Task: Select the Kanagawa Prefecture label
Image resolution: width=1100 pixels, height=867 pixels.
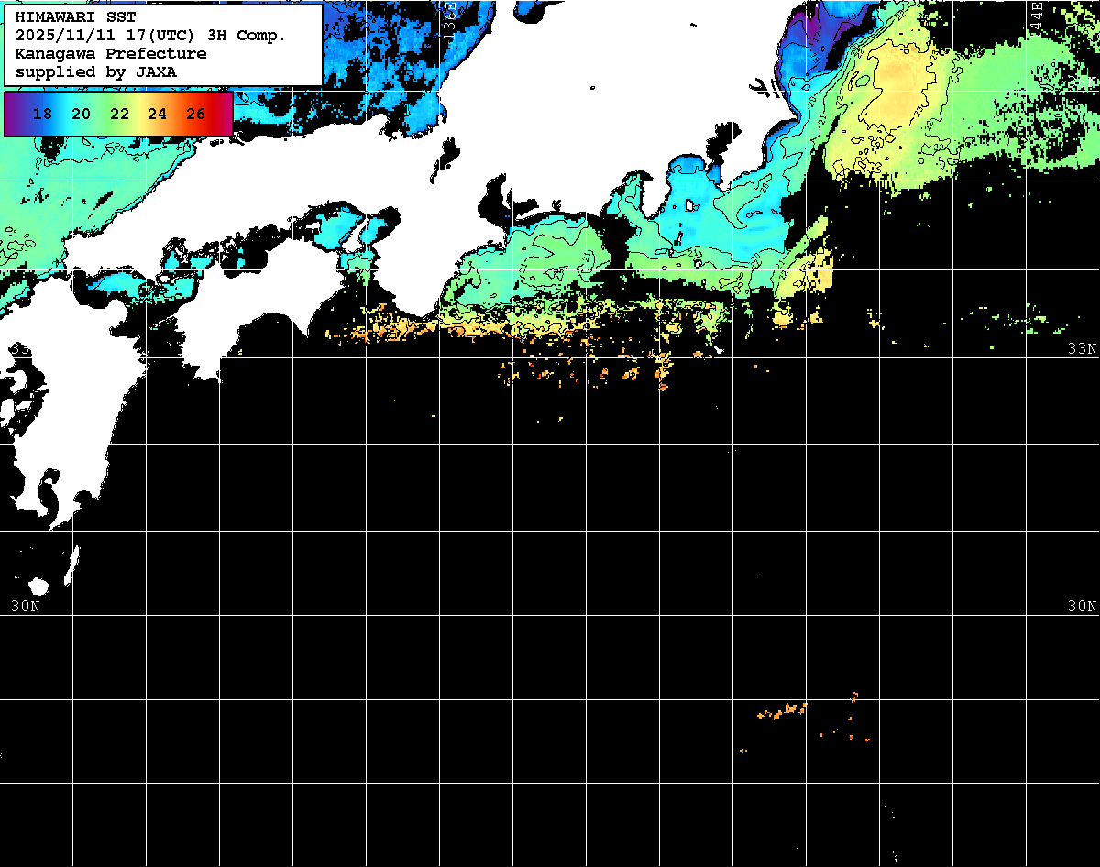Action: point(110,53)
